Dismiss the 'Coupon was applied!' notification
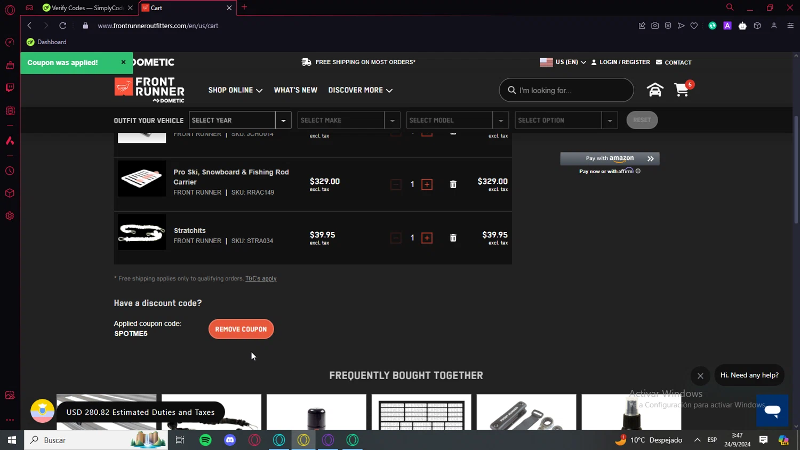This screenshot has width=800, height=450. coord(123,62)
